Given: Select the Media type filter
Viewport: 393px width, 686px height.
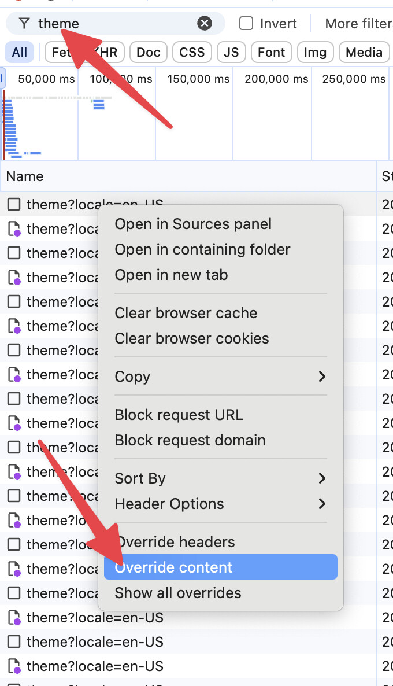Looking at the screenshot, I should 364,53.
